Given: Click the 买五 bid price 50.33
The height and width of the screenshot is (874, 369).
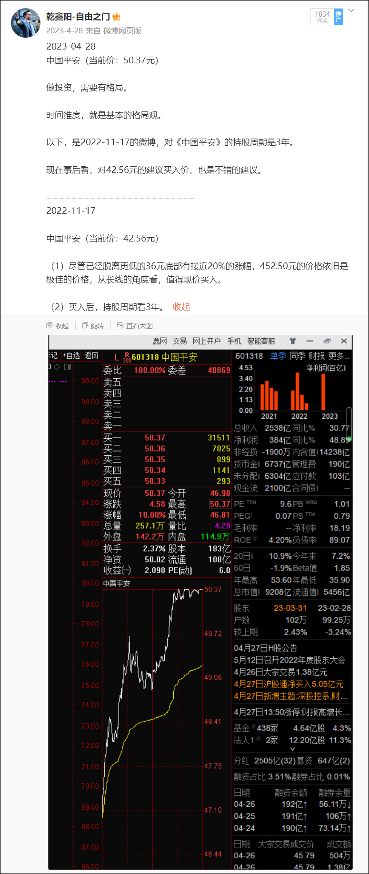Looking at the screenshot, I should (x=155, y=481).
